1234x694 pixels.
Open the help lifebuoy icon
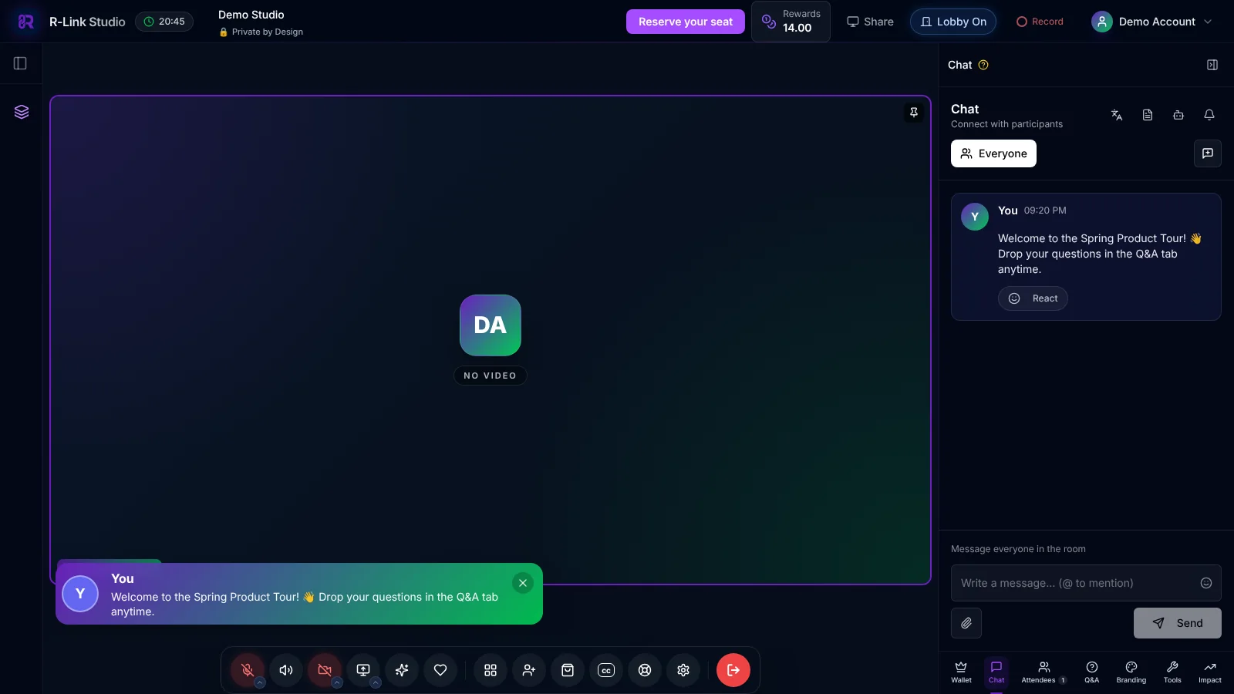coord(645,670)
